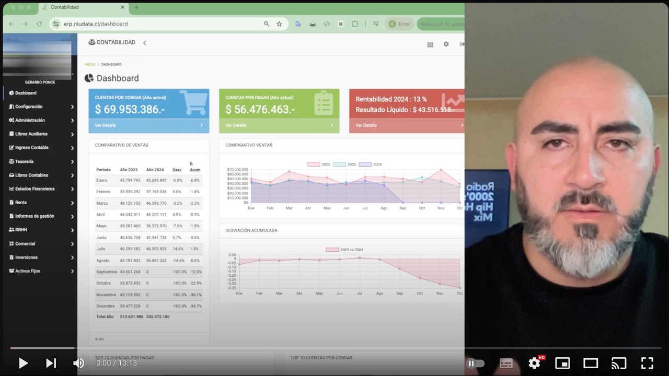Go forward in the browser
The width and height of the screenshot is (669, 376).
point(25,24)
